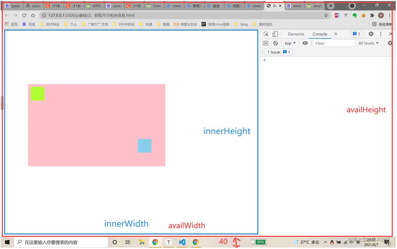Open the 宝塔Linux面板 bookmark
Viewport: 397px width, 249px height.
click(216, 24)
